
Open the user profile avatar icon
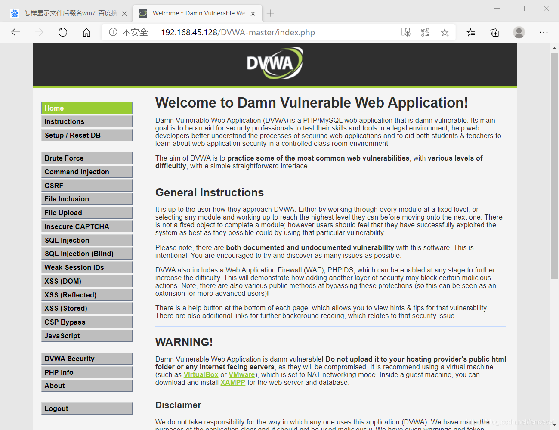pos(519,32)
